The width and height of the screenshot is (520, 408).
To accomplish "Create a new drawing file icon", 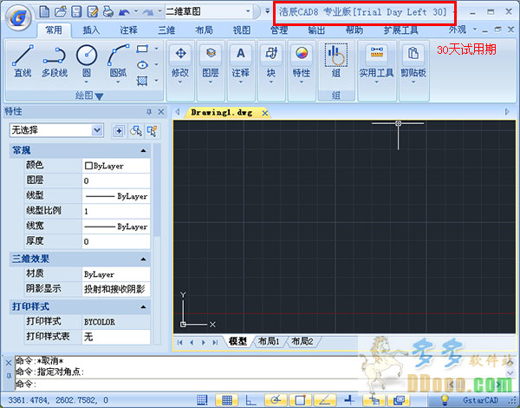I will [44, 11].
